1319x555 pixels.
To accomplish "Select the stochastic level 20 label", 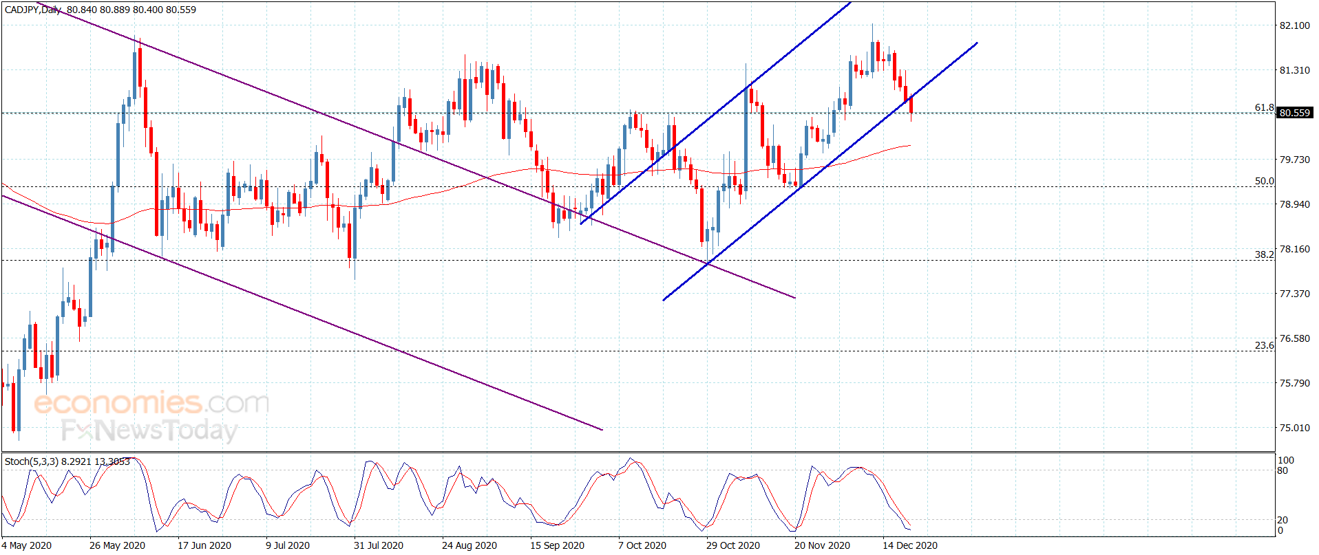I will [1283, 520].
